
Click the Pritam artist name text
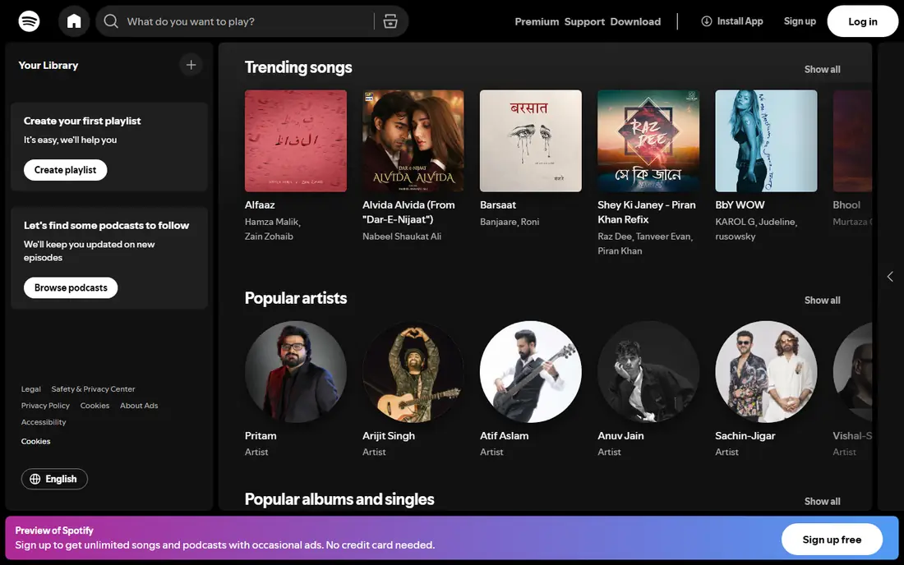click(261, 436)
